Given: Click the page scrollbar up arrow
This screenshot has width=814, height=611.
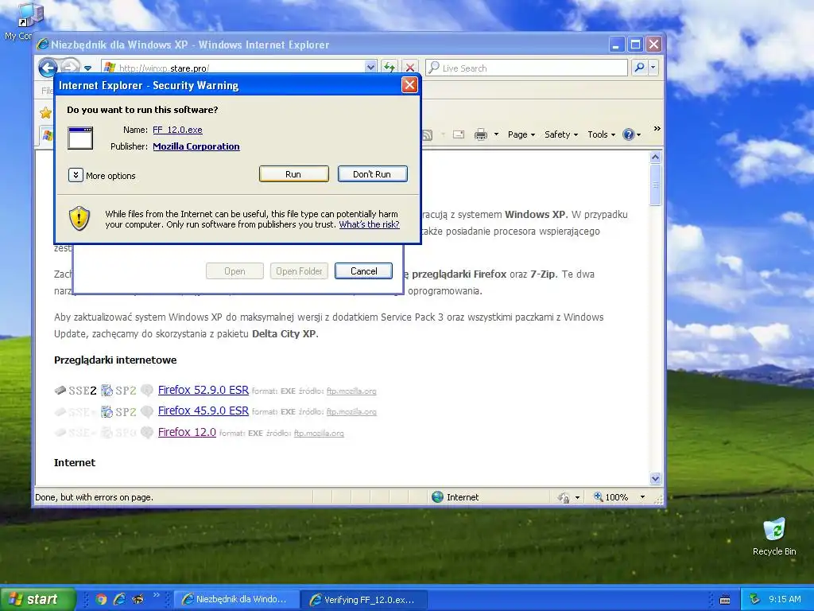Looking at the screenshot, I should [x=655, y=157].
